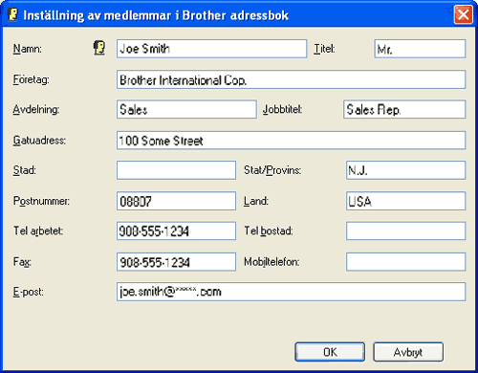
Task: Click the empty Mobiltelefon field
Action: click(x=405, y=262)
